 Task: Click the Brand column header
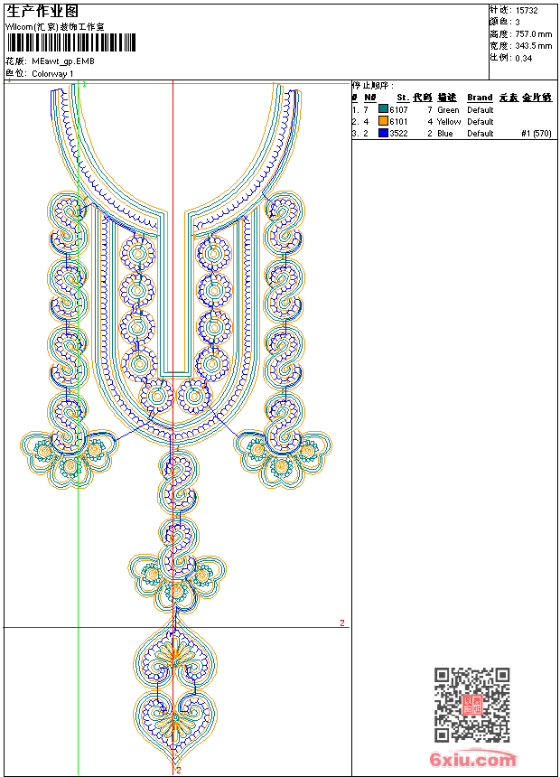(x=480, y=98)
